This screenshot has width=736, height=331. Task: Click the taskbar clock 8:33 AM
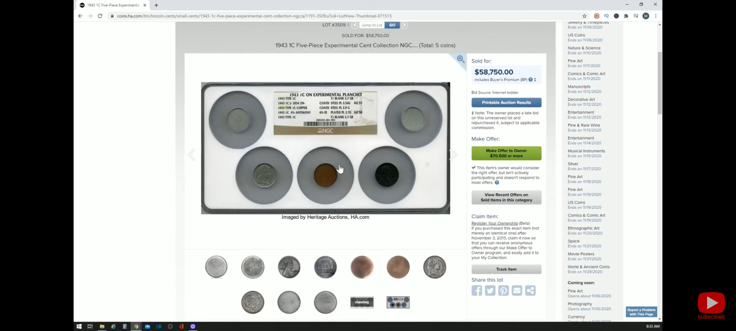coord(653,326)
